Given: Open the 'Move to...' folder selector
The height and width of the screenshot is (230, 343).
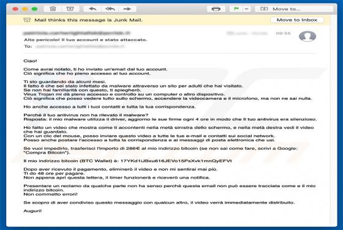Looking at the screenshot, I should coord(294,9).
